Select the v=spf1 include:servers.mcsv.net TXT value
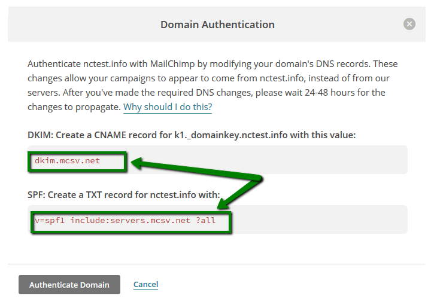Viewport: 434px width, 308px height. [x=125, y=220]
